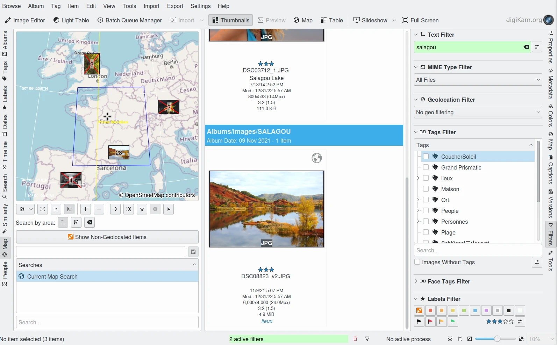
Task: Click globe icon on DSC08823_v2 thumbnail
Action: (316, 158)
